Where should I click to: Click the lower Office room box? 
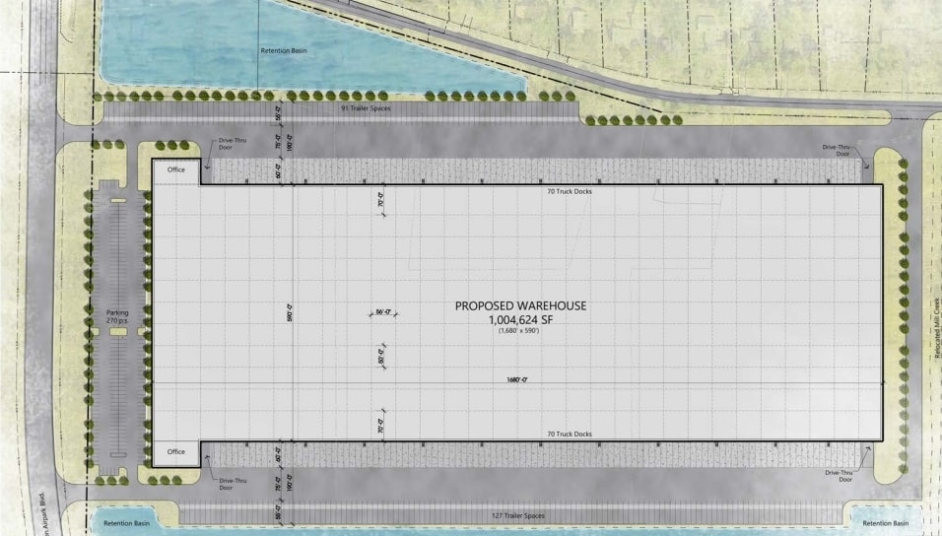[x=175, y=452]
